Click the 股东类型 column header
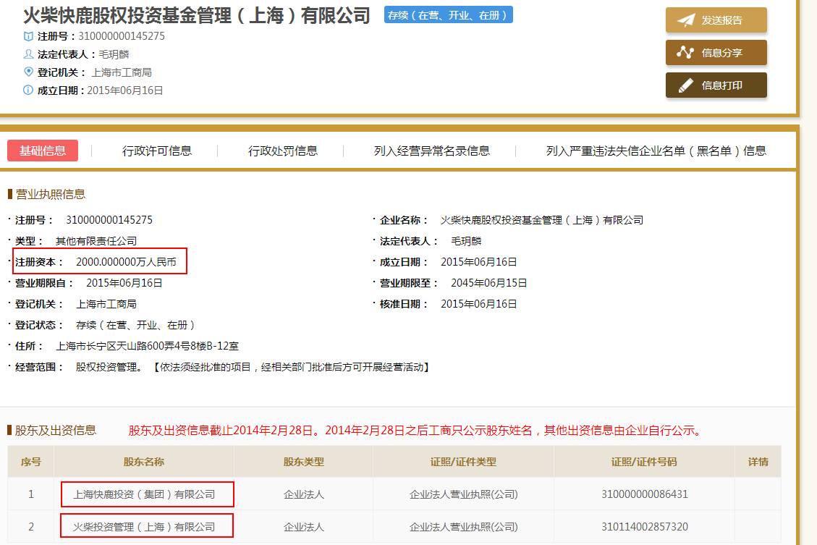Viewport: 817px width, 545px height. [x=304, y=462]
